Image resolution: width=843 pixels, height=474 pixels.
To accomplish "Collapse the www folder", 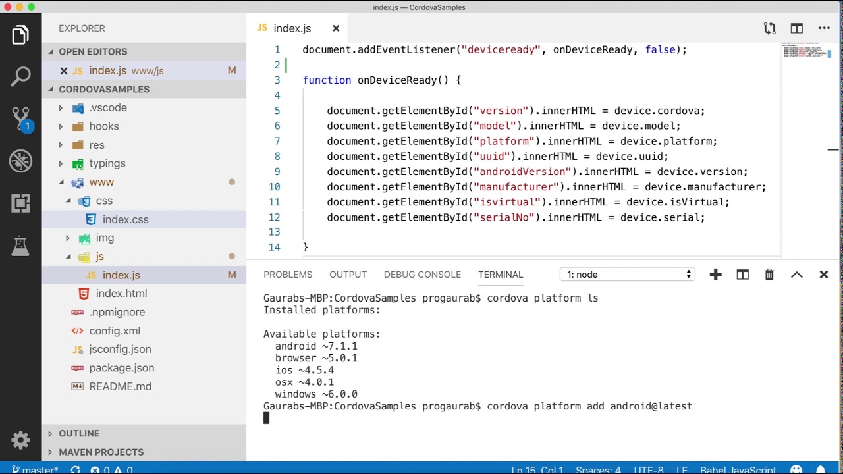I will (101, 182).
